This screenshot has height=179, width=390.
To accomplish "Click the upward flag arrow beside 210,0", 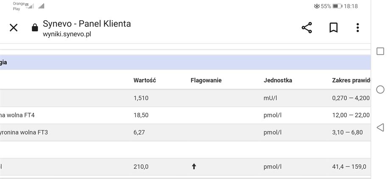I will (x=194, y=167).
